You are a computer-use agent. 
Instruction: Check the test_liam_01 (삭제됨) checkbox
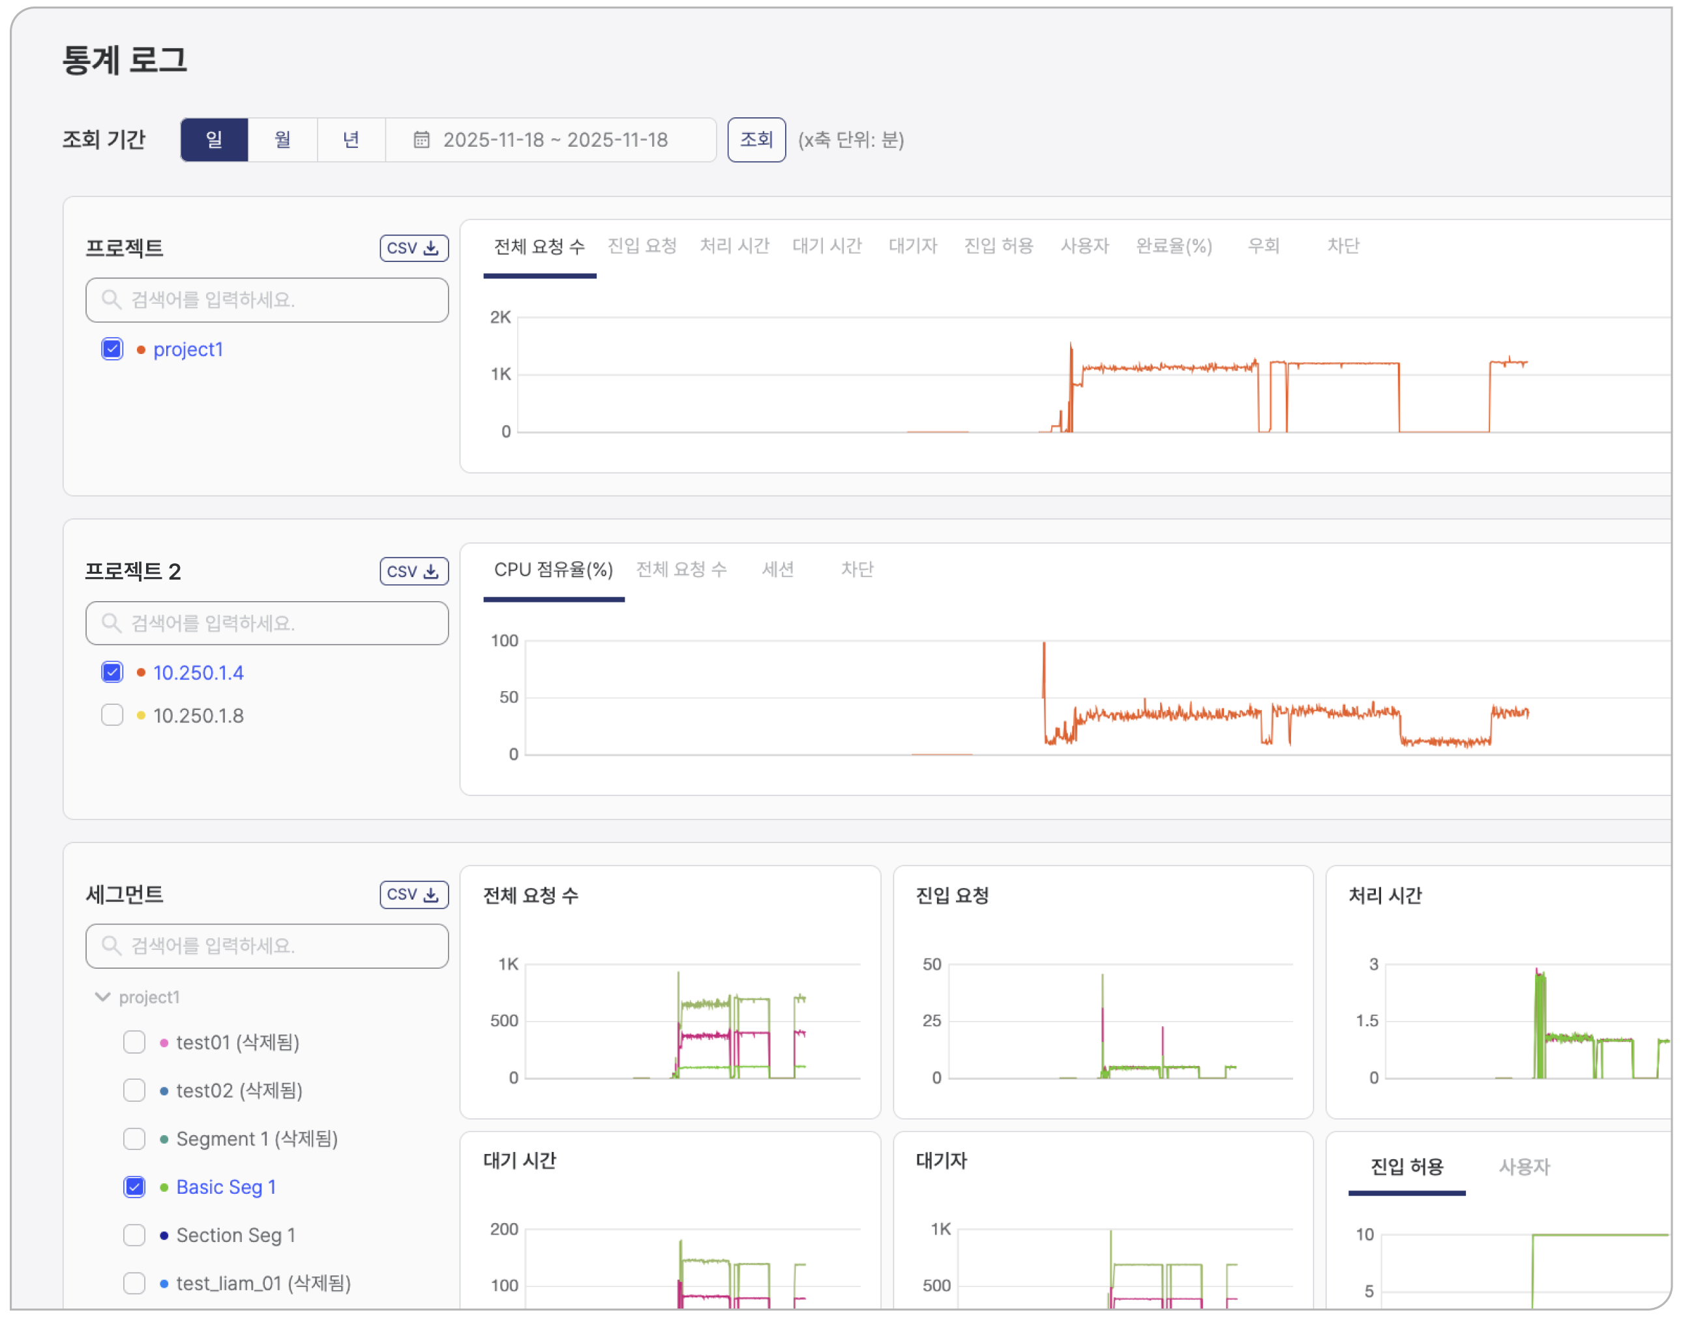click(134, 1283)
